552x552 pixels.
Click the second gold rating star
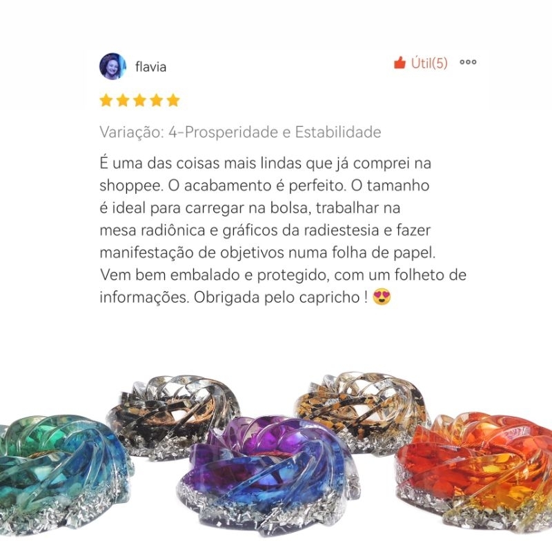tap(123, 100)
